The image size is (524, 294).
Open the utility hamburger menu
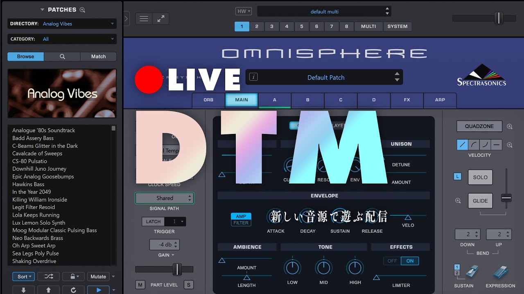(x=144, y=19)
